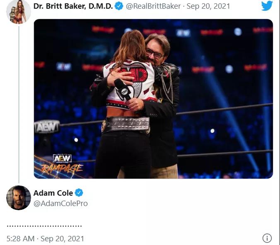Click the Sep 20, 2021 quoted tweet date

208,6
